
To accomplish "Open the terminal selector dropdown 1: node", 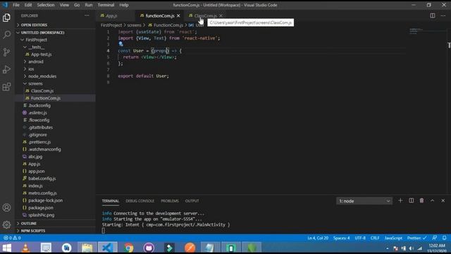I will point(364,201).
